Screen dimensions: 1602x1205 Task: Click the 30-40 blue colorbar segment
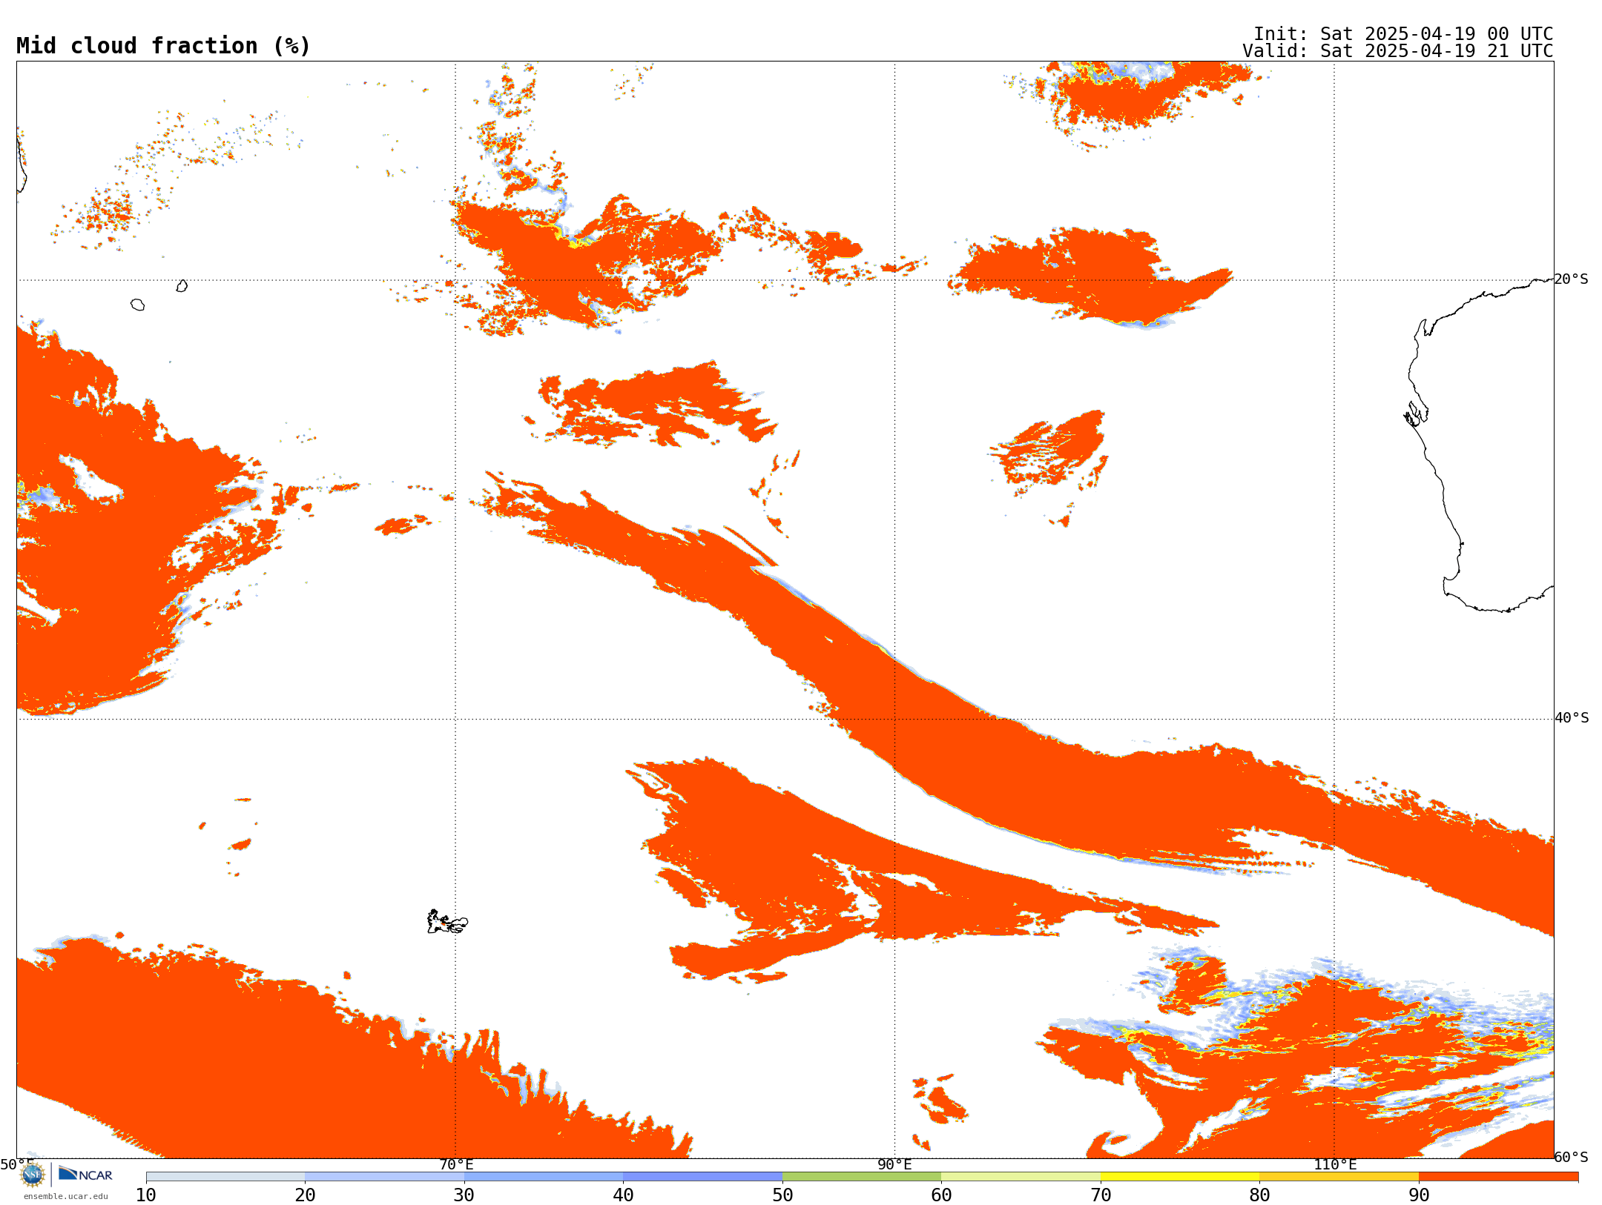click(x=544, y=1177)
